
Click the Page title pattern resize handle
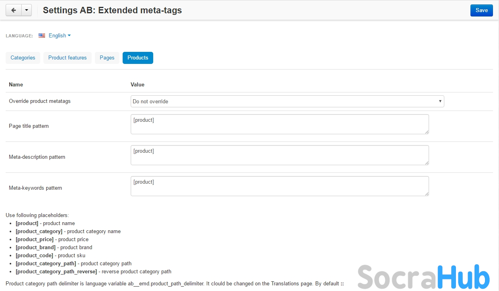pyautogui.click(x=427, y=132)
